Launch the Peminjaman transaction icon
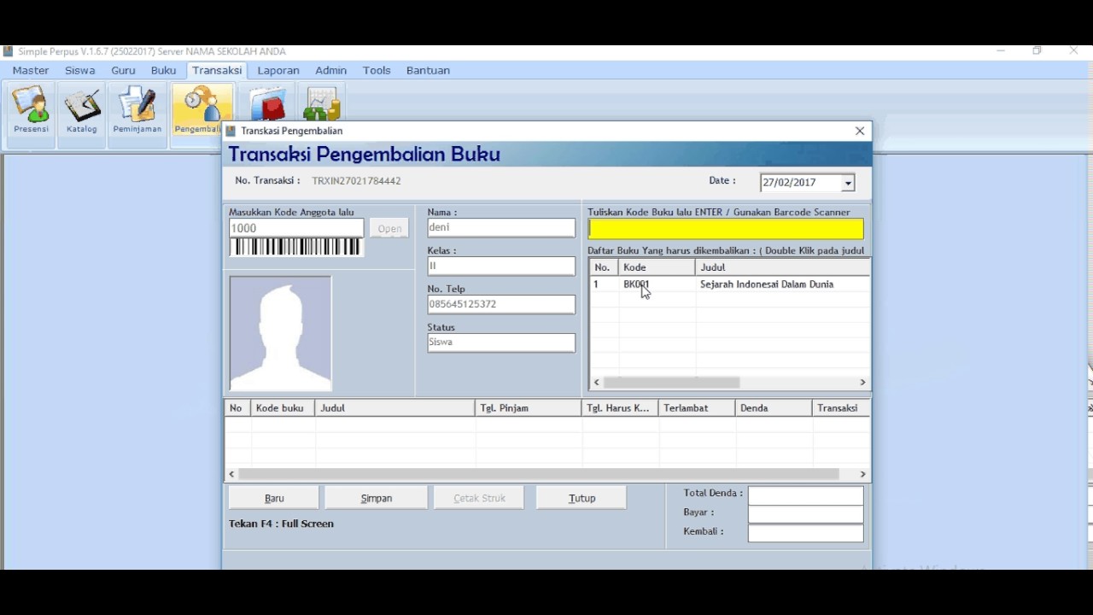 pos(137,111)
